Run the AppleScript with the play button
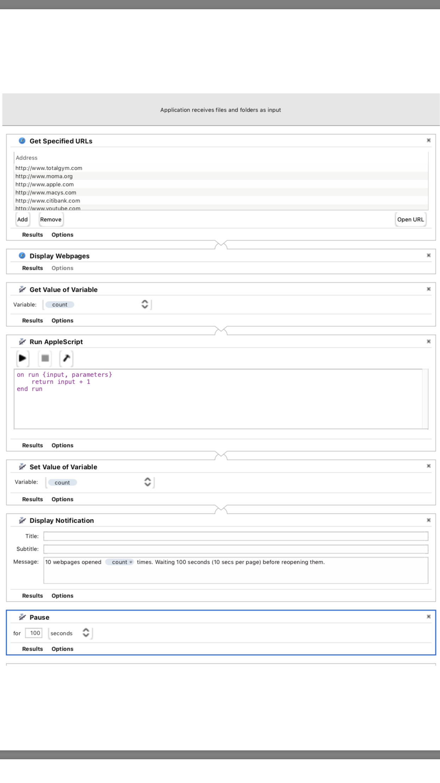 tap(22, 358)
